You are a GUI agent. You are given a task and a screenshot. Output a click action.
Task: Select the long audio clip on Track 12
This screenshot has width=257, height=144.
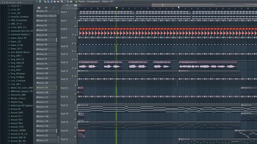click(208, 65)
